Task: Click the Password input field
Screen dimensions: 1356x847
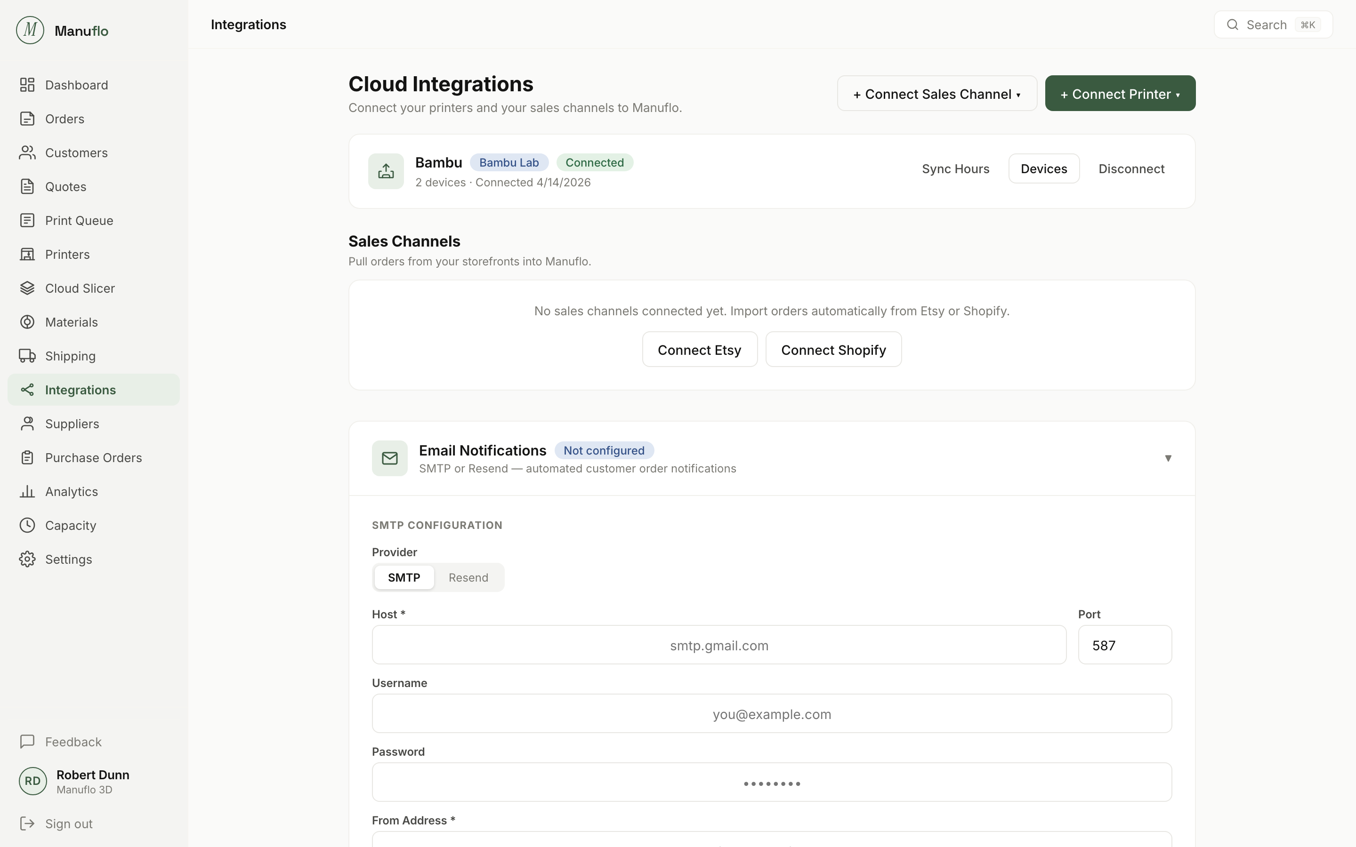Action: tap(772, 782)
